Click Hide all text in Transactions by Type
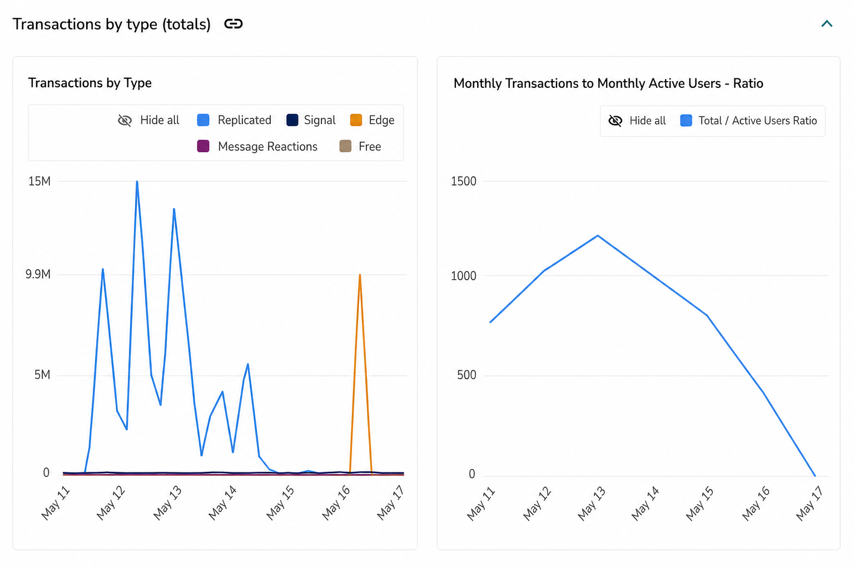Viewport: 854px width, 569px height. [160, 120]
